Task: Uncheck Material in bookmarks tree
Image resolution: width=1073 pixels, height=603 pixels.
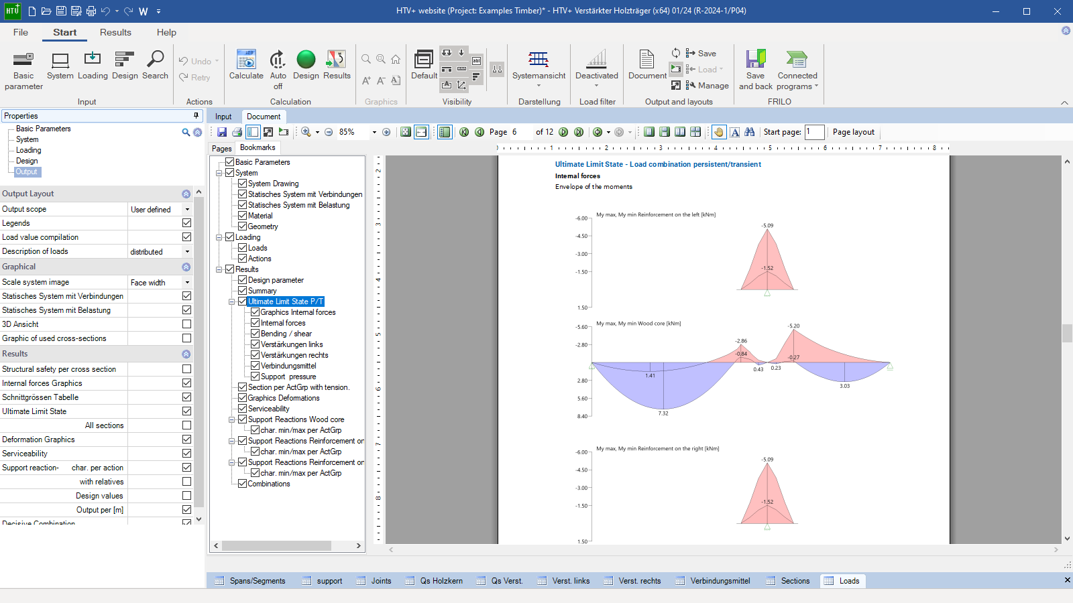Action: point(243,216)
